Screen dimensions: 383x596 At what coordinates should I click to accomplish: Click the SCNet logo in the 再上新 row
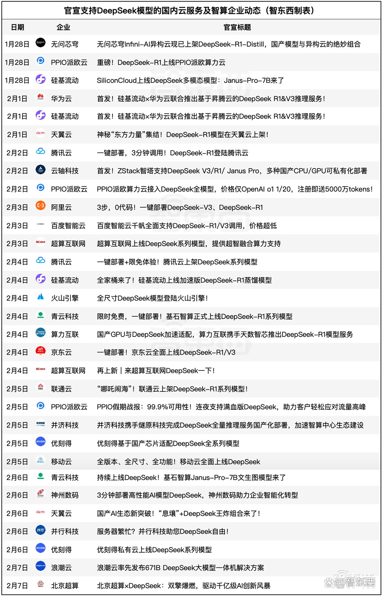coord(41,369)
